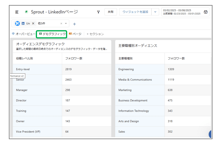Open the date range picker field
The image size is (224, 143).
point(182,12)
